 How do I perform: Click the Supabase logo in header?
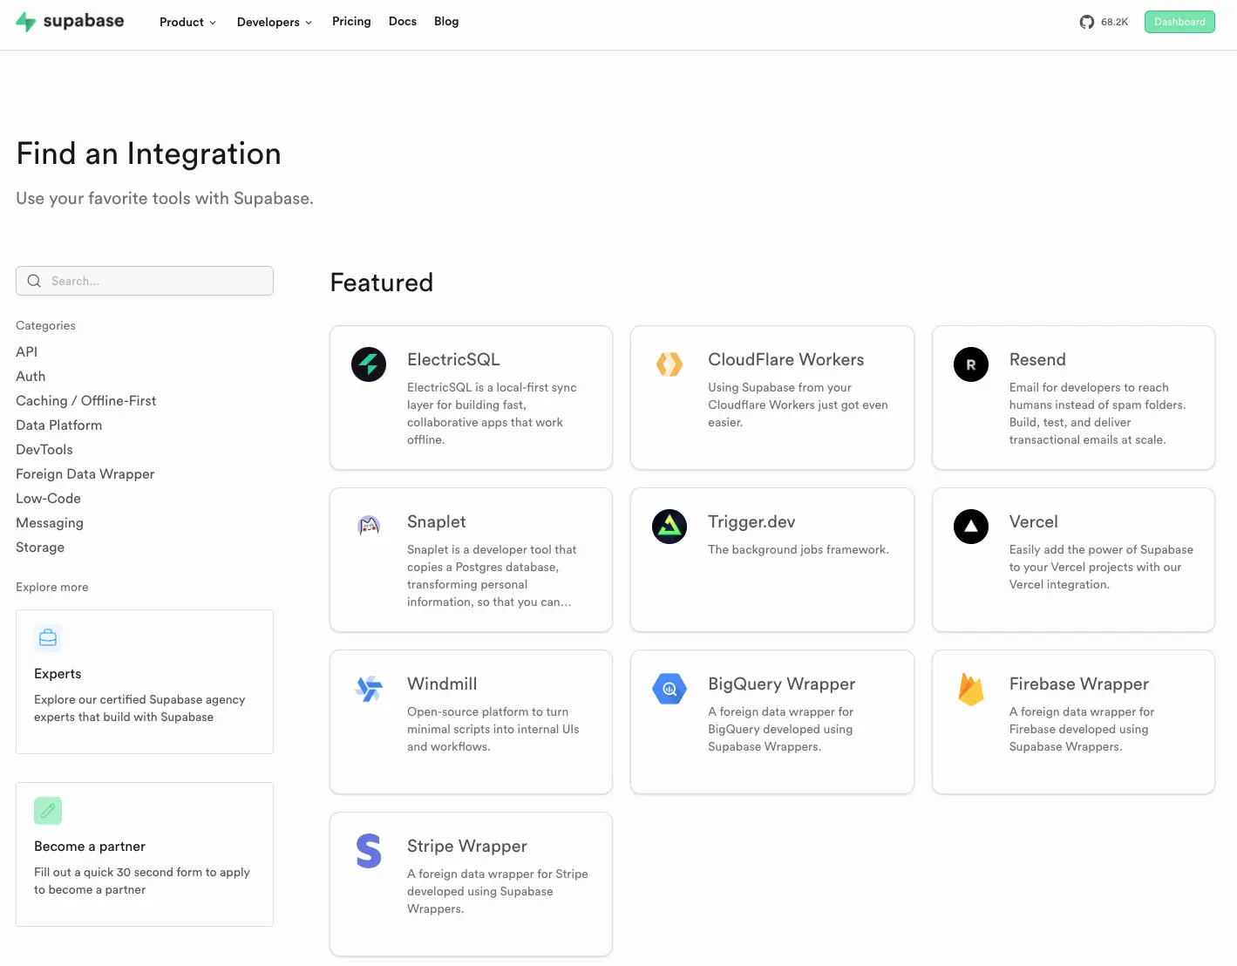[70, 22]
